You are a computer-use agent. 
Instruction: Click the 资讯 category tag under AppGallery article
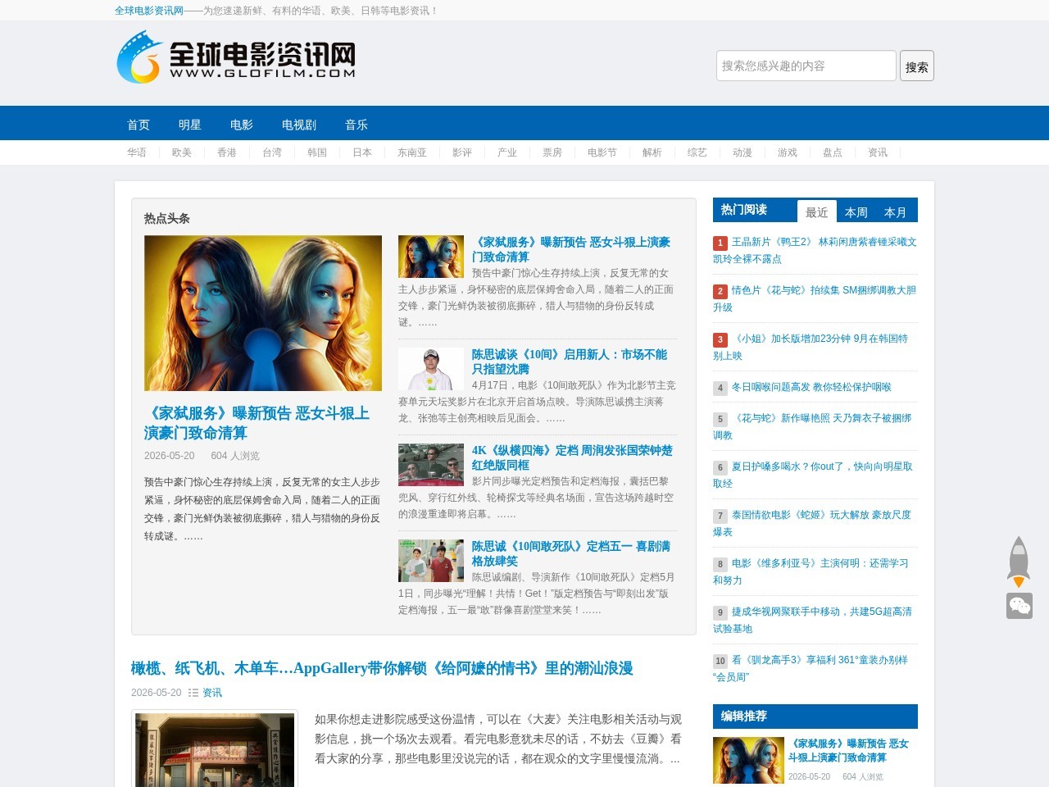point(212,693)
